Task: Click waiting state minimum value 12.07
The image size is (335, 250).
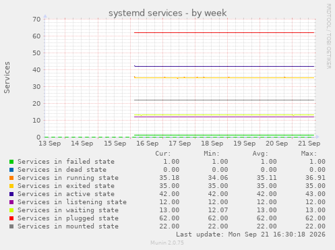Action: pyautogui.click(x=218, y=210)
